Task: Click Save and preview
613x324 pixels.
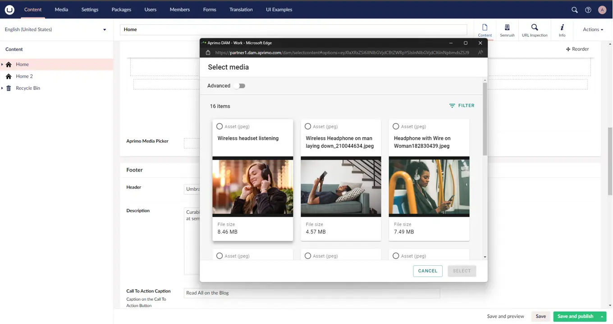Action: [505, 316]
